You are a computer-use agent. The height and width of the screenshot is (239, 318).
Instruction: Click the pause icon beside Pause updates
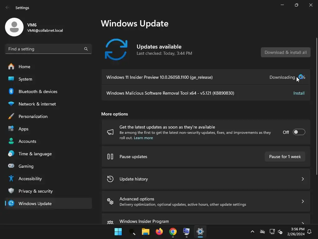pyautogui.click(x=110, y=157)
